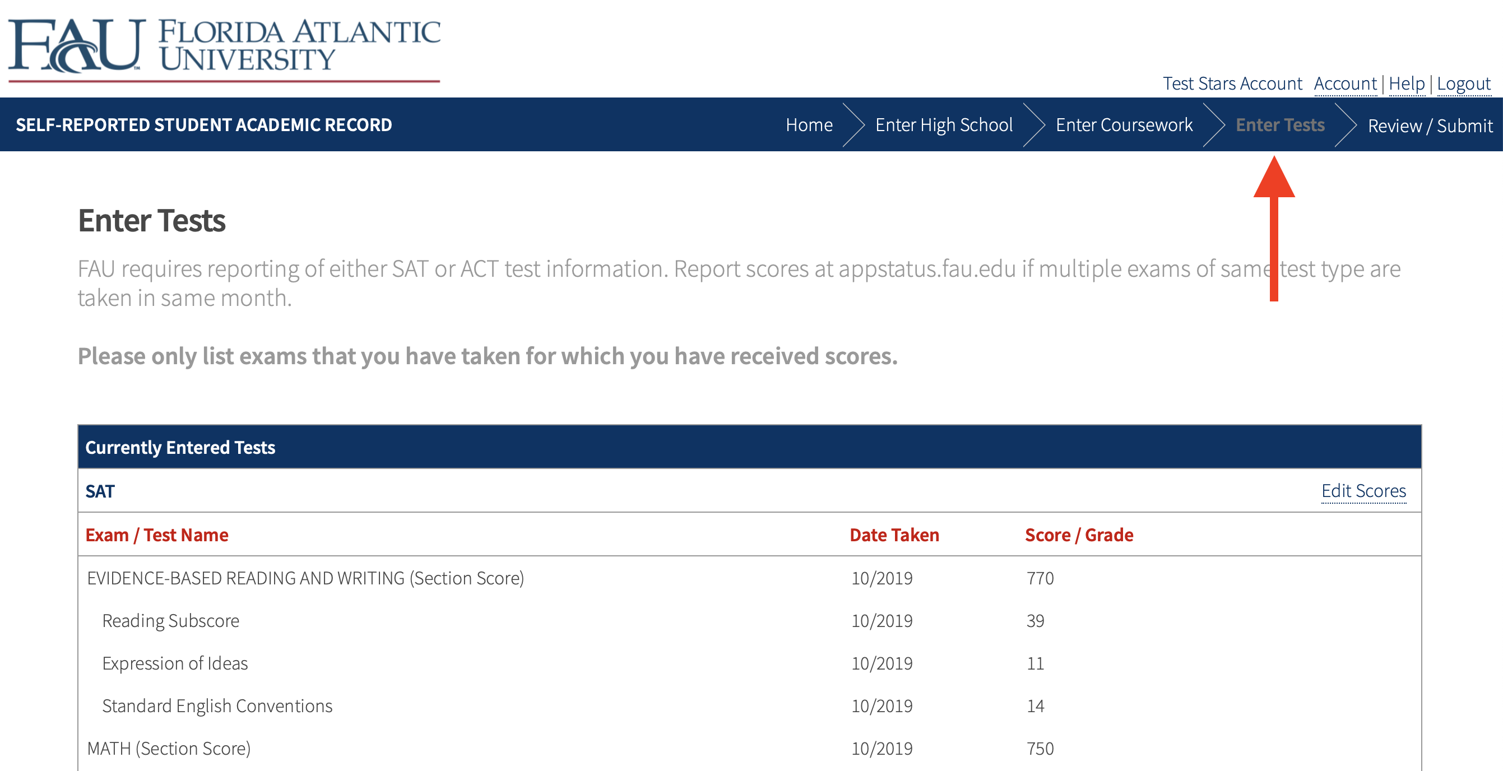1503x771 pixels.
Task: Click the SAT section label
Action: (100, 491)
